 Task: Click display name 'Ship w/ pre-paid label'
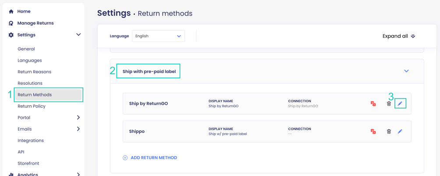(x=228, y=134)
